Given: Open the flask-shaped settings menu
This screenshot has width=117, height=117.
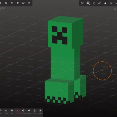Looking at the screenshot, I should pos(111,3).
